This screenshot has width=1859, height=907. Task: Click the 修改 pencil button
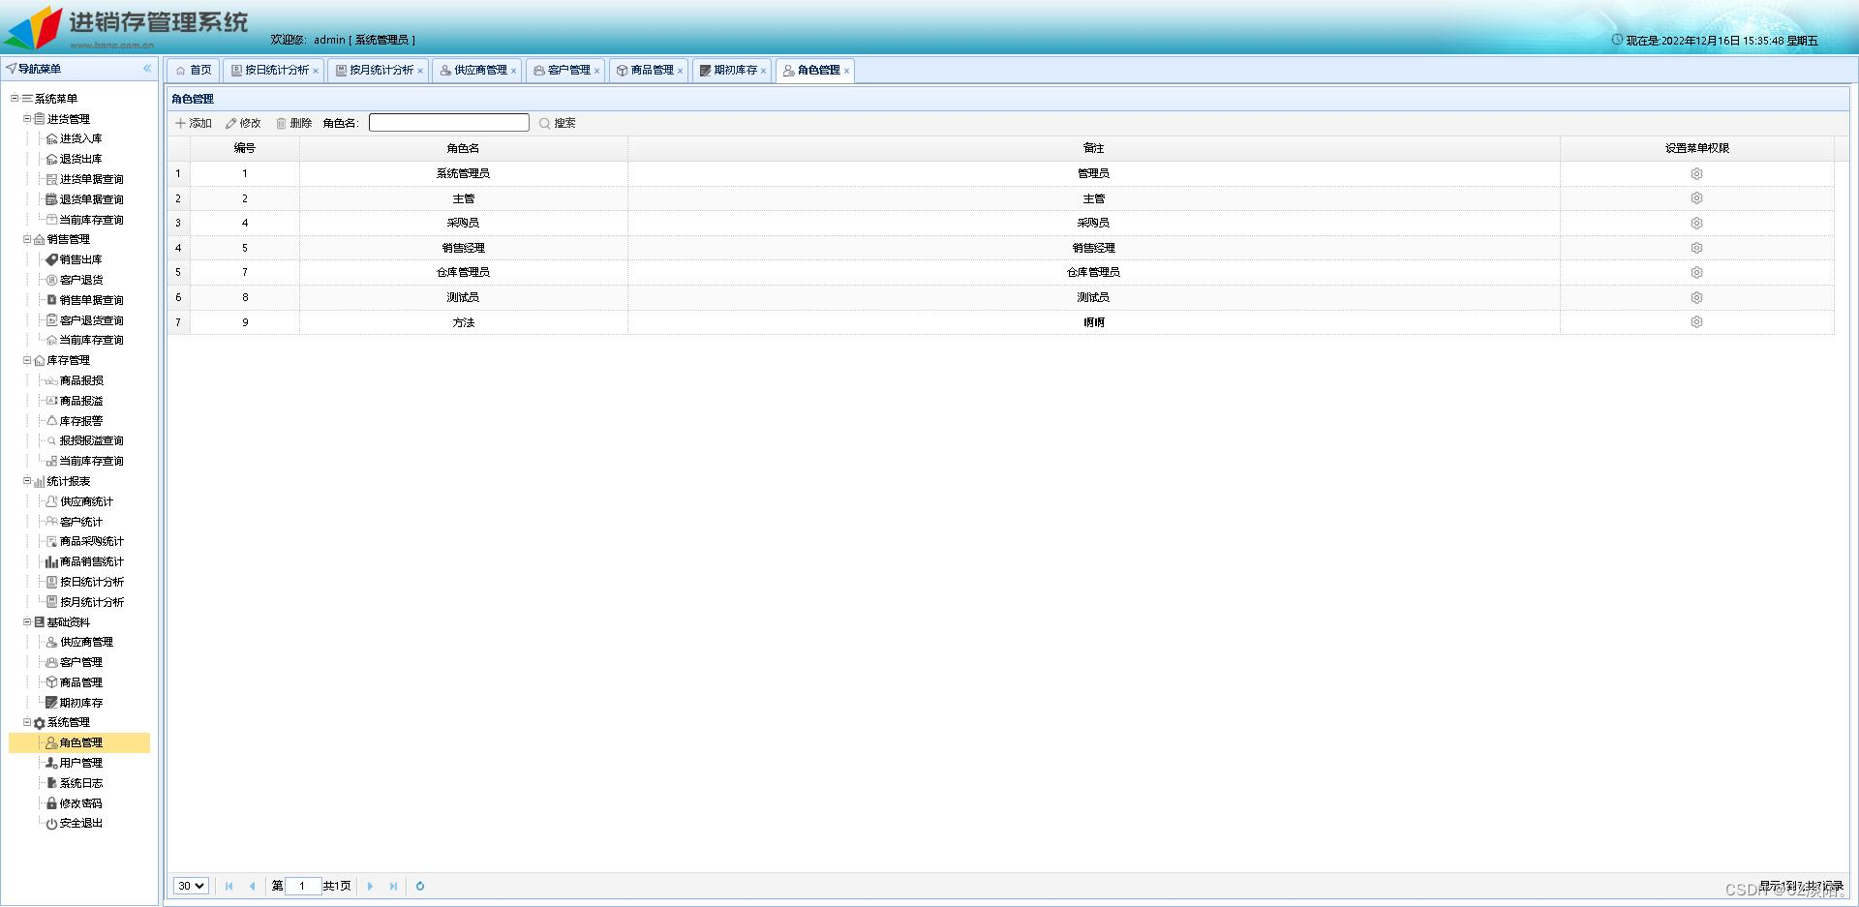[x=243, y=123]
